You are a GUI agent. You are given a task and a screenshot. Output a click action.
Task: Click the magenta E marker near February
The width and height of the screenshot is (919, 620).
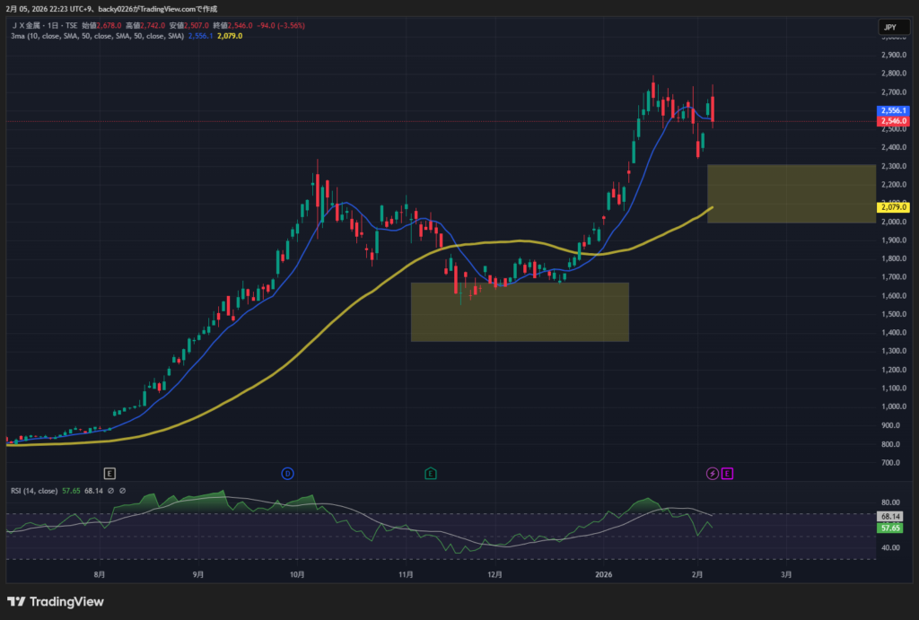point(727,473)
